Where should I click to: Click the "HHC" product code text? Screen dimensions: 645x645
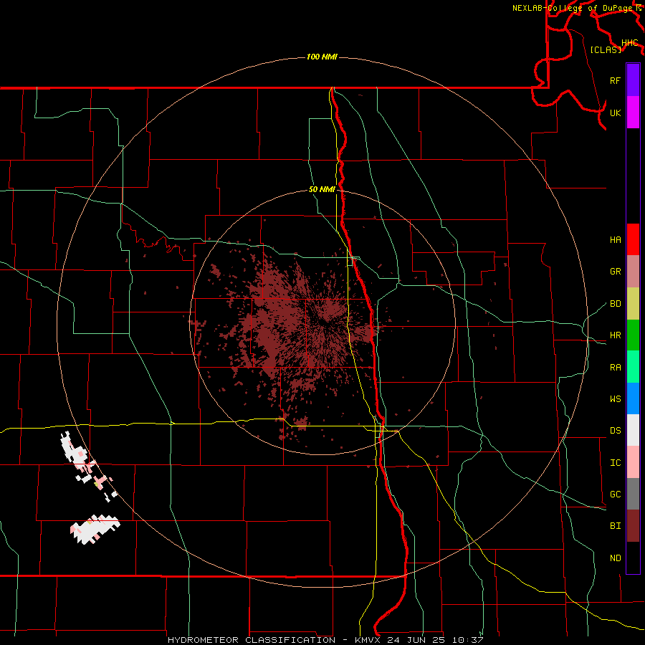(629, 43)
